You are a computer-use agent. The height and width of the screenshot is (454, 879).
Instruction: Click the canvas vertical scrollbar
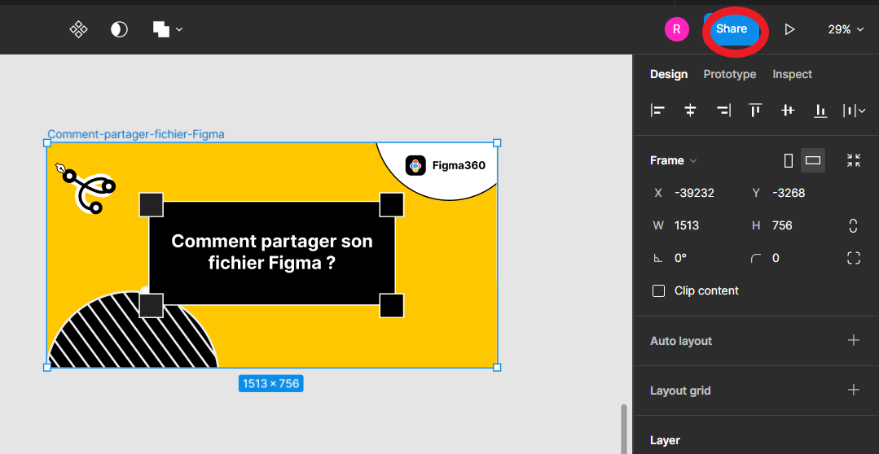(x=623, y=428)
